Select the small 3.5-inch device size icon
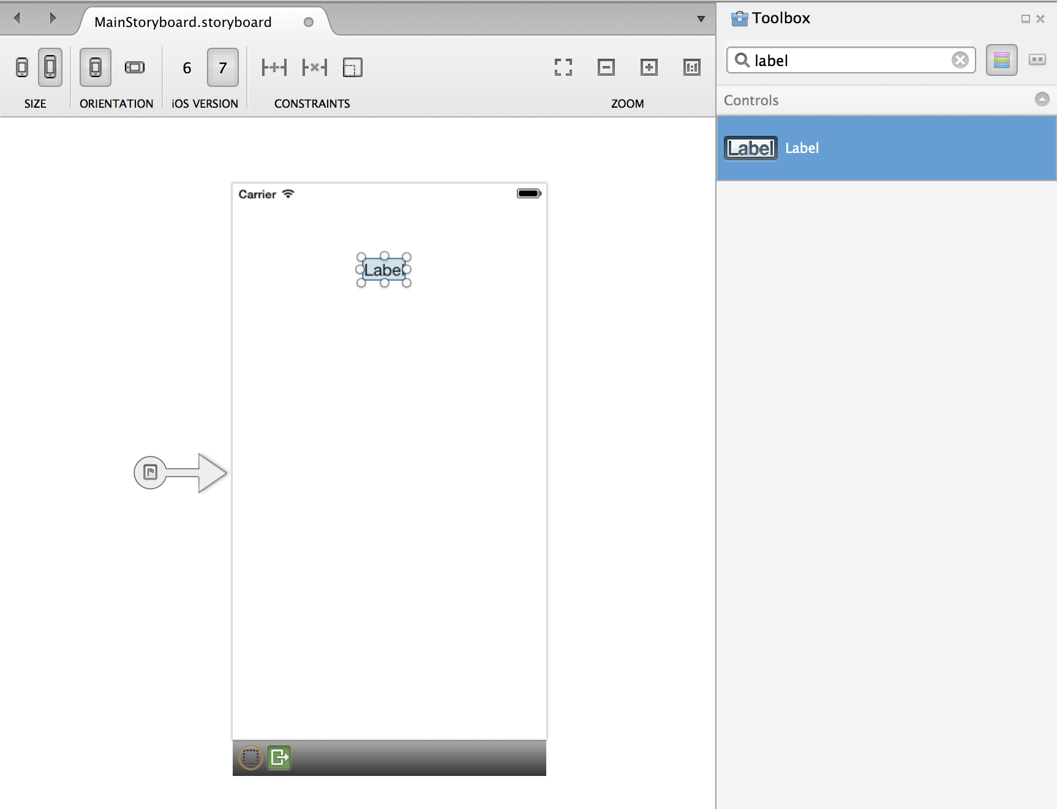Viewport: 1057px width, 809px height. [22, 67]
